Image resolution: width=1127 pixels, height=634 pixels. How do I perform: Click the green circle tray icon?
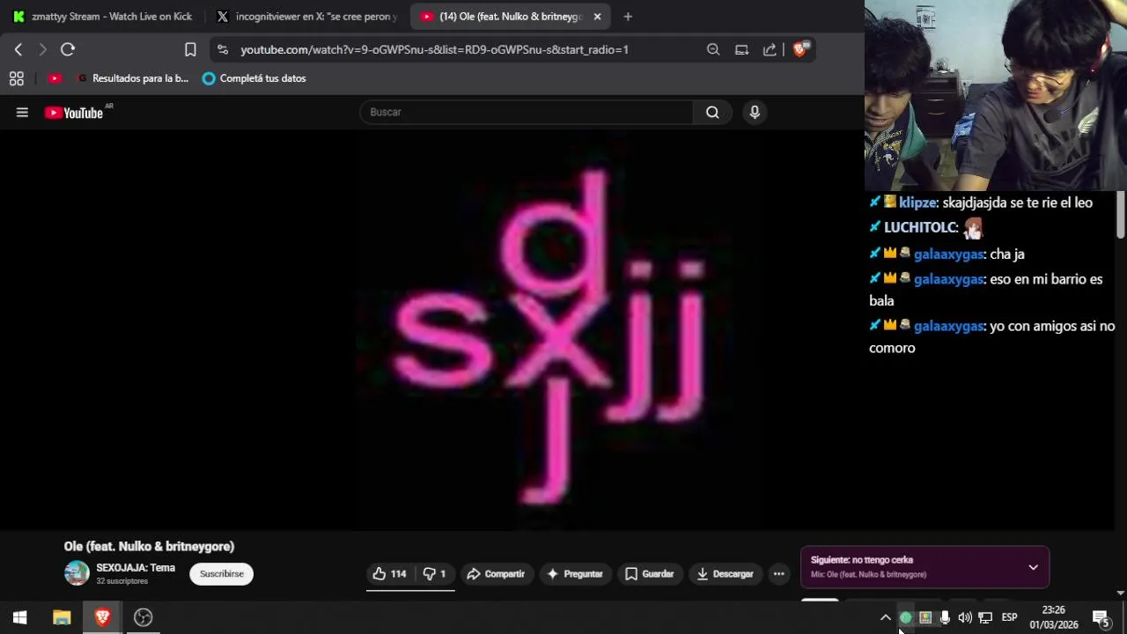coord(905,617)
